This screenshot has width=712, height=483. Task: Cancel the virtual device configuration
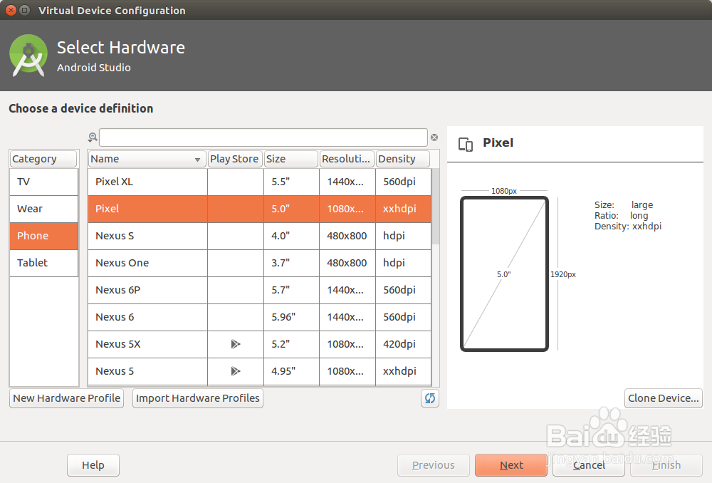589,465
